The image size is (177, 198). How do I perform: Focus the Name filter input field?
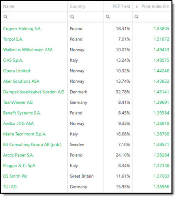(x=34, y=17)
